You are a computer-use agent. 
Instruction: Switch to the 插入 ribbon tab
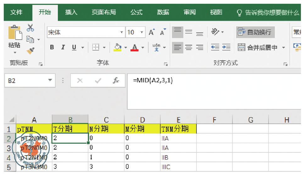(71, 12)
